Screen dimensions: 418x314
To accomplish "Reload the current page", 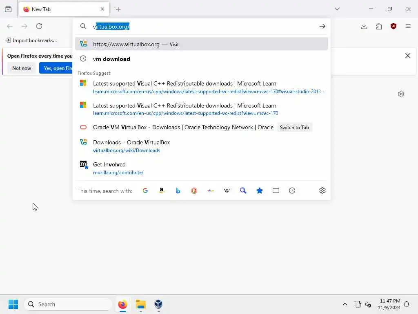I will 39,26.
